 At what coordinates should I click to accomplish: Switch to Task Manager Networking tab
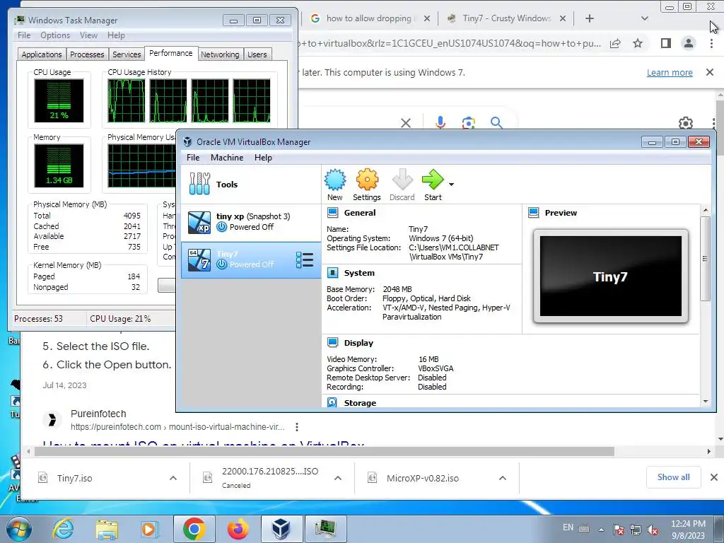220,54
